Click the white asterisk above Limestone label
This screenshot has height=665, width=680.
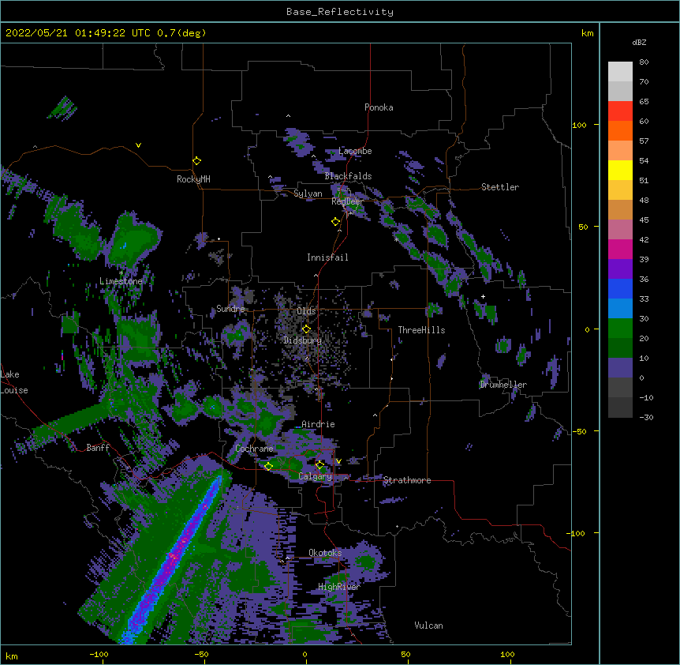[121, 273]
